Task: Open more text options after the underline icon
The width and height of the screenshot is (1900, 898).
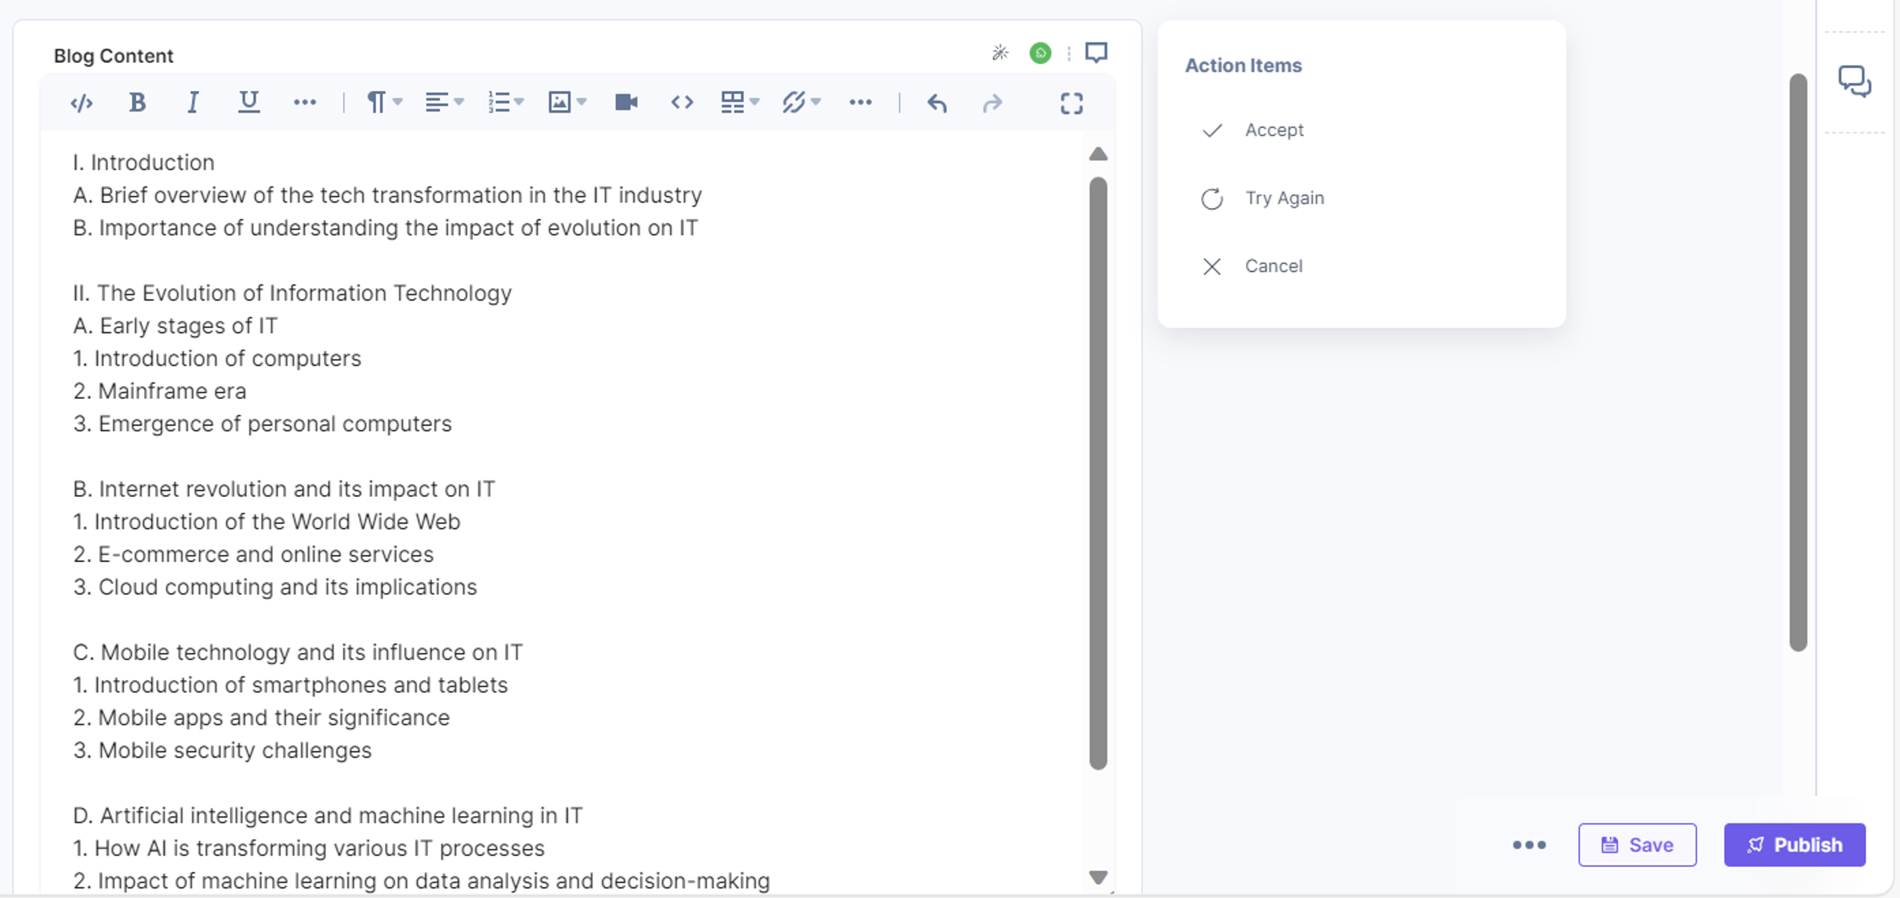Action: (x=305, y=102)
